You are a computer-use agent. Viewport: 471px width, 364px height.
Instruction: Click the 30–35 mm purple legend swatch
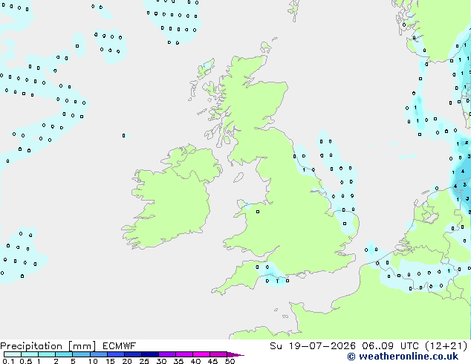pyautogui.click(x=167, y=354)
